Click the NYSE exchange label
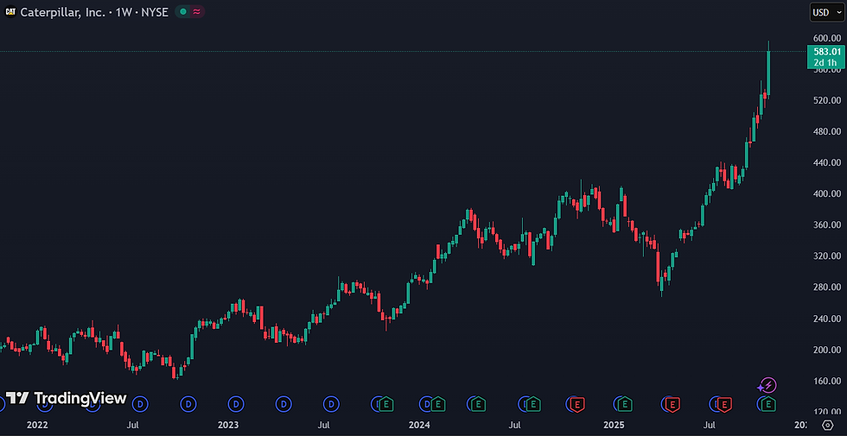The height and width of the screenshot is (436, 847). 154,12
